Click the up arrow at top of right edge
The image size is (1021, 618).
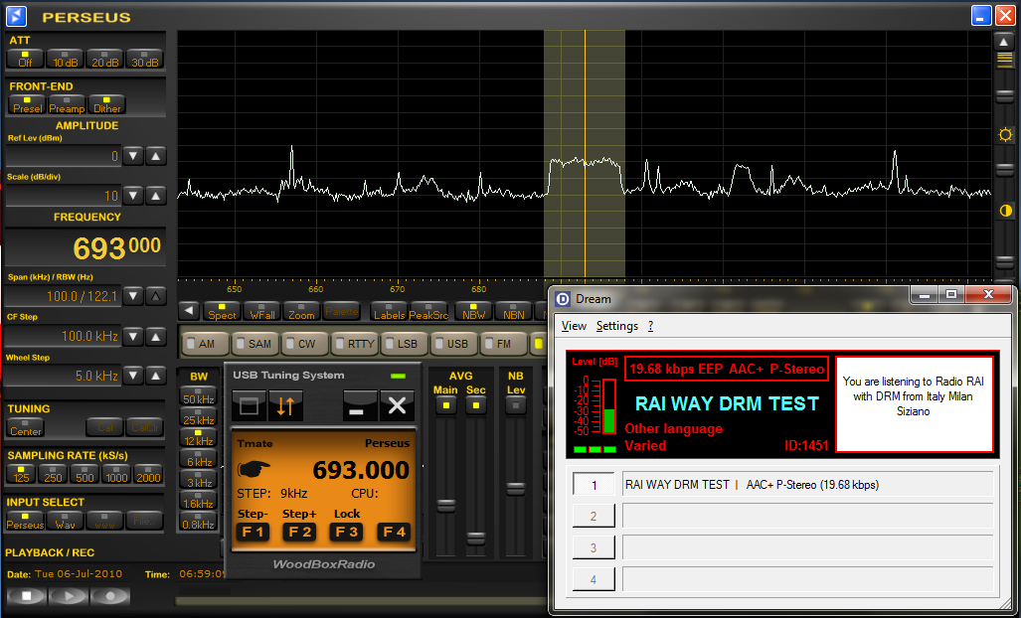1004,42
